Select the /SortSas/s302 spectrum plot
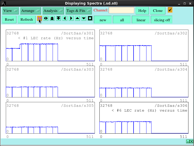 144,45
